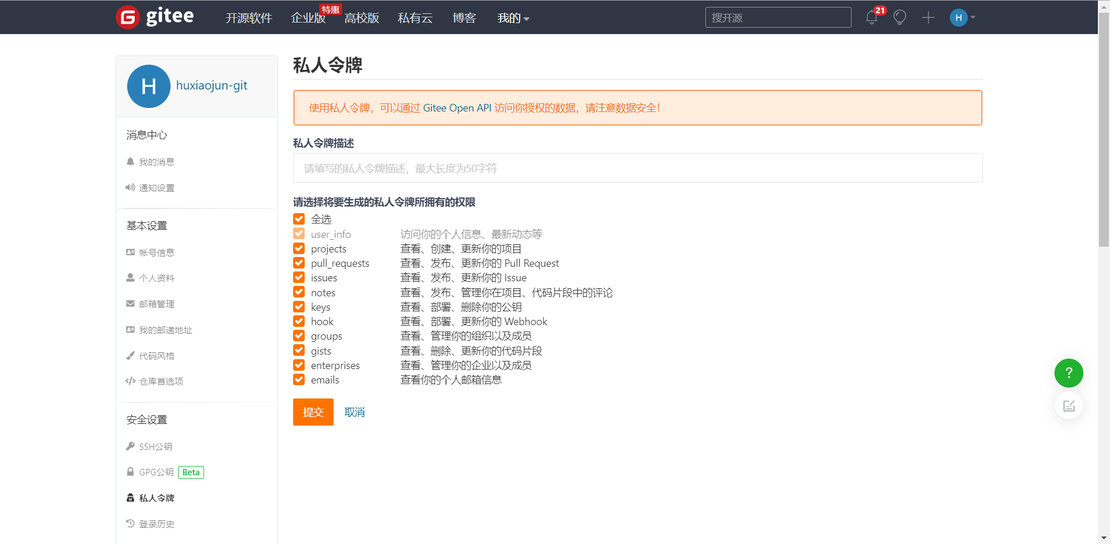
Task: Click the green help question mark button
Action: point(1069,373)
